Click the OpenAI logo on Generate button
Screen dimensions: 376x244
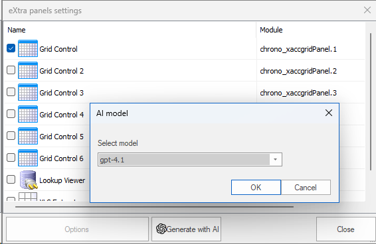(161, 229)
